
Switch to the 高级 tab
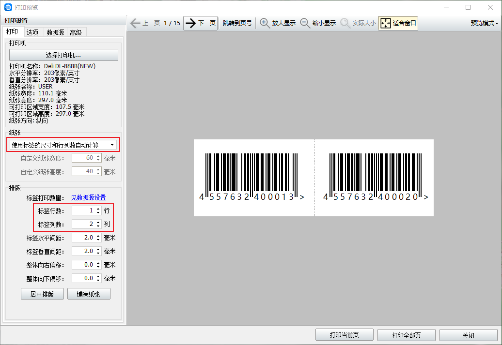click(x=76, y=32)
